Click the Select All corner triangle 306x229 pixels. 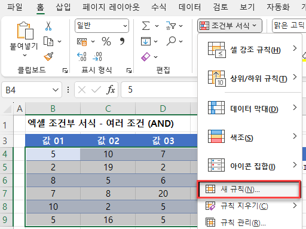(x=8, y=109)
